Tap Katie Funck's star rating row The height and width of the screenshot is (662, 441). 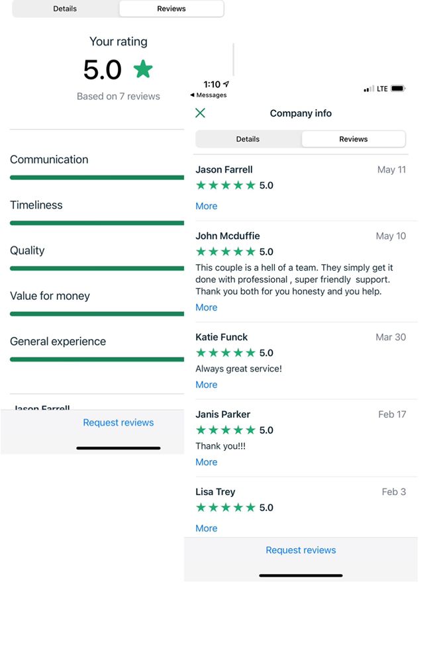(226, 353)
